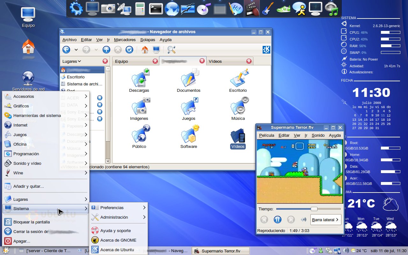Viewport: 408px width, 255px height.
Task: Expand the Lugares entry in the main menu
Action: pyautogui.click(x=46, y=199)
